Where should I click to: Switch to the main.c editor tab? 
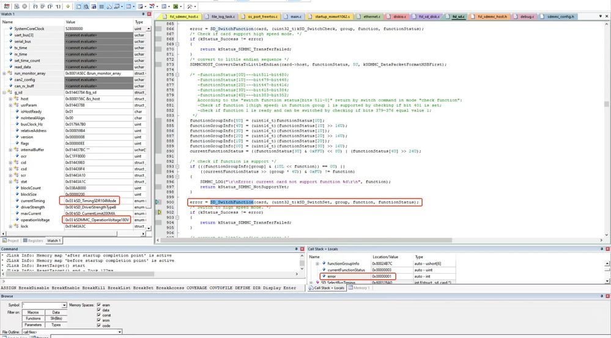295,17
